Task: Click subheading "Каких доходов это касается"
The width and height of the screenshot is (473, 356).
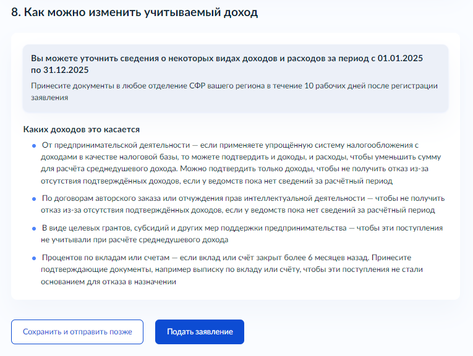Action: 81,130
